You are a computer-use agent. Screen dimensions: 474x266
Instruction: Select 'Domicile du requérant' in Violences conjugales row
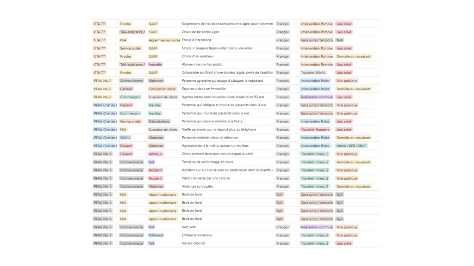coord(353,187)
